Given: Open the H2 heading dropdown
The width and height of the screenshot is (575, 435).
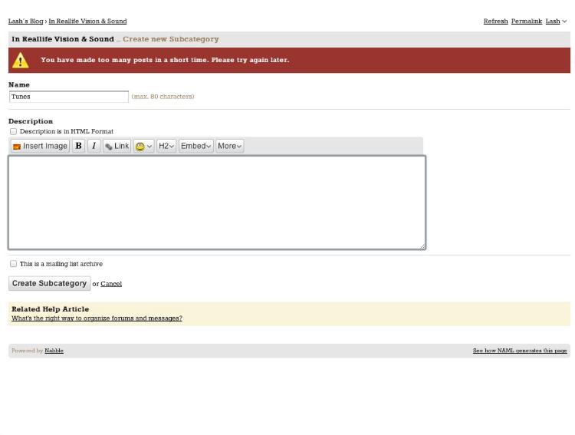Looking at the screenshot, I should point(166,146).
